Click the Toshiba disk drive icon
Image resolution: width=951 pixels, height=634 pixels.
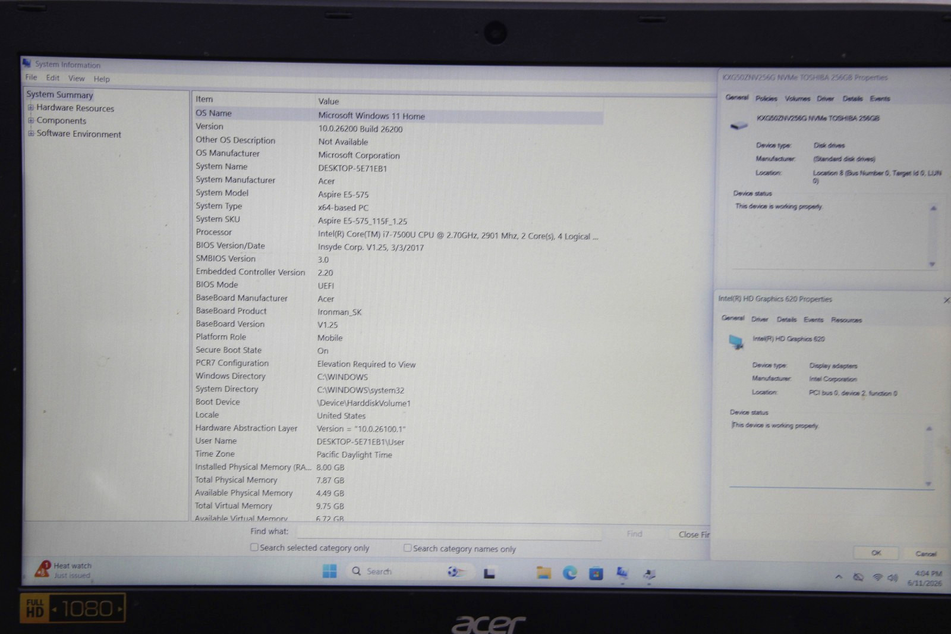coord(738,125)
